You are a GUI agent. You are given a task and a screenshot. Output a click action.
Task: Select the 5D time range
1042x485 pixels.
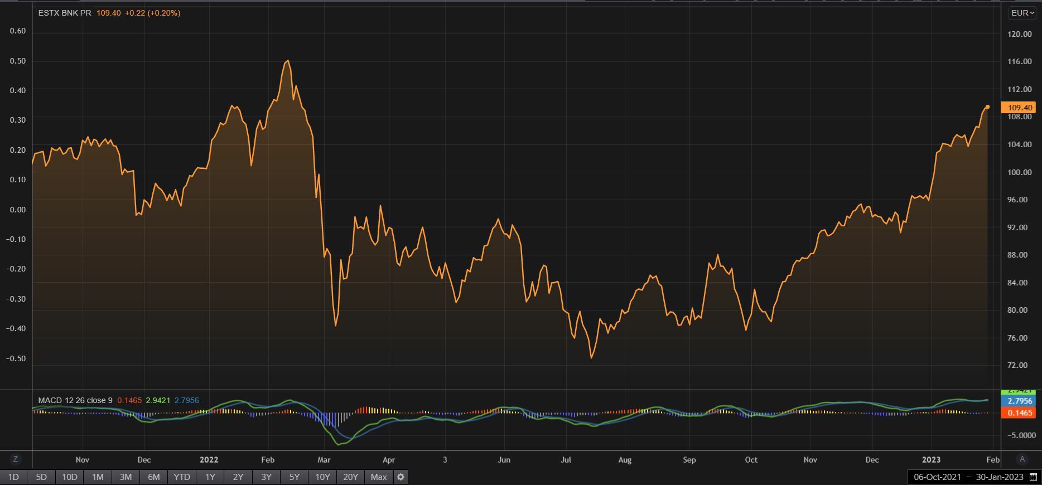(41, 477)
